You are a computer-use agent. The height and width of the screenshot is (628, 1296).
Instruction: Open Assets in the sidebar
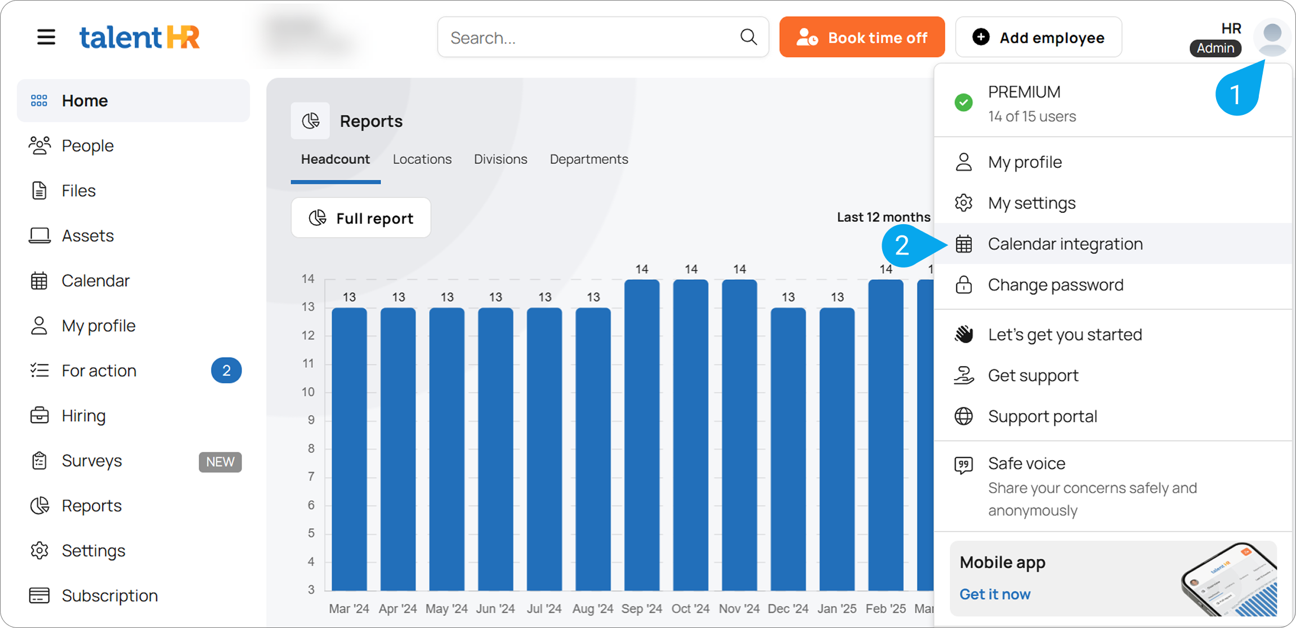click(x=133, y=235)
